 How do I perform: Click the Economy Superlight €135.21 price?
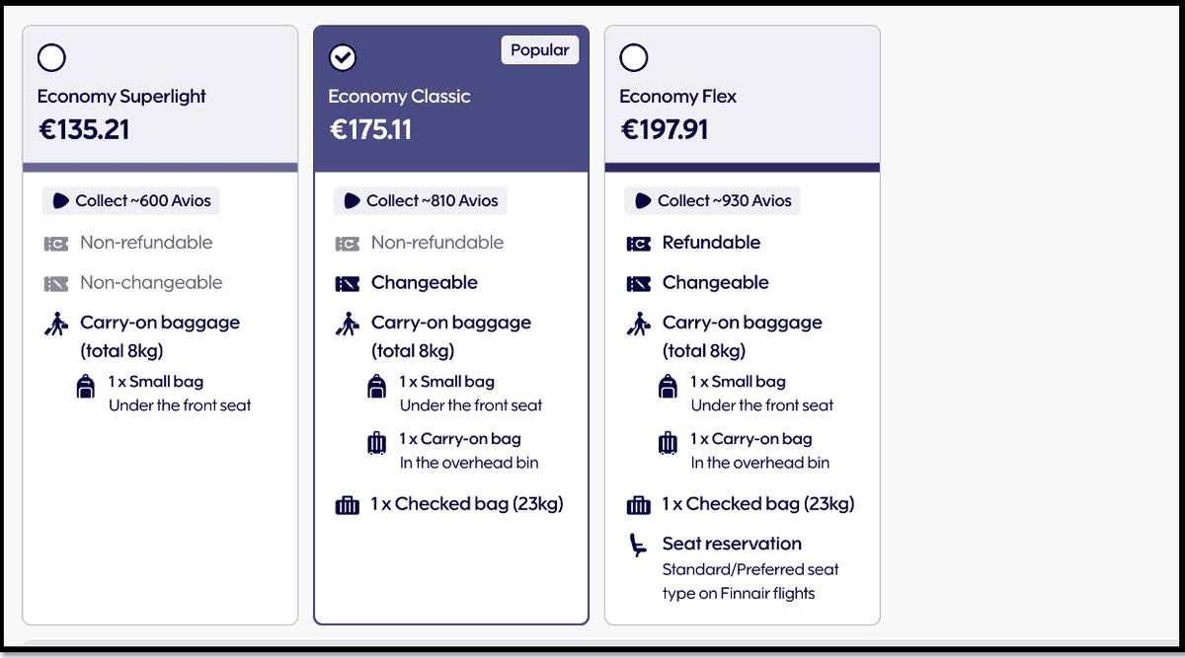tap(83, 130)
